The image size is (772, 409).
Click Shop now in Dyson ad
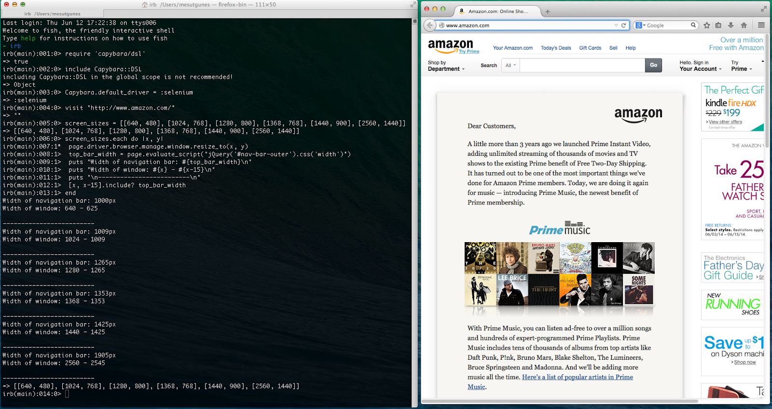coord(745,362)
